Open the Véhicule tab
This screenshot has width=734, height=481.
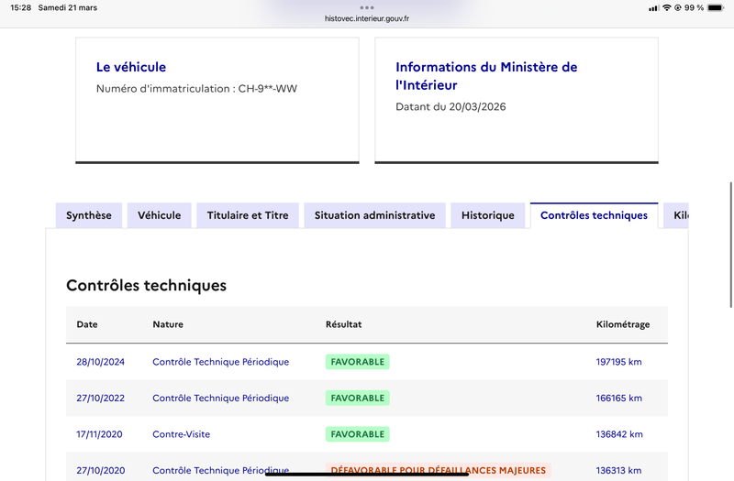159,215
